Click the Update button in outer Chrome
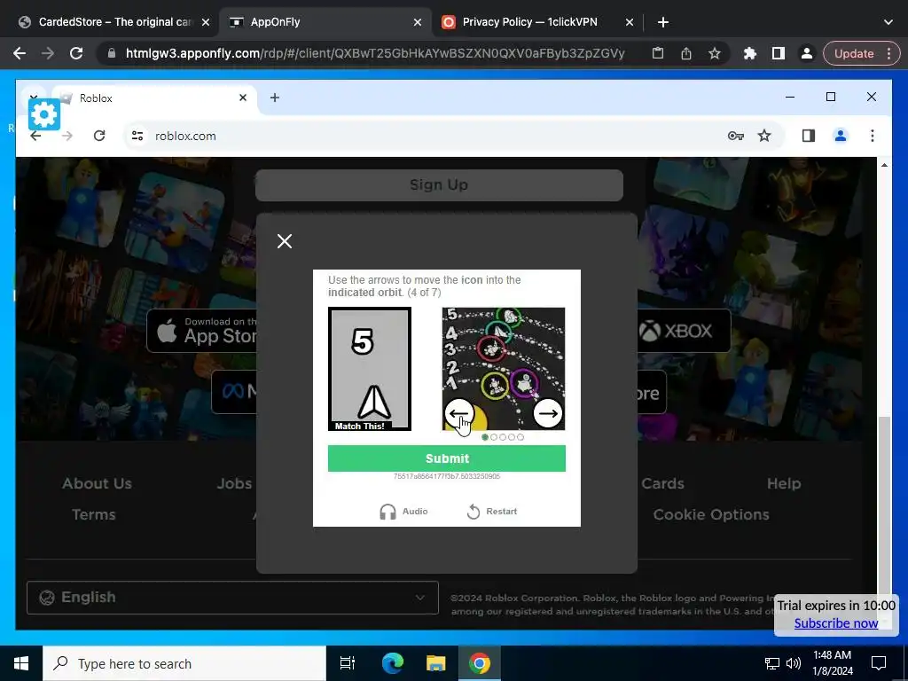The width and height of the screenshot is (908, 681). tap(861, 53)
